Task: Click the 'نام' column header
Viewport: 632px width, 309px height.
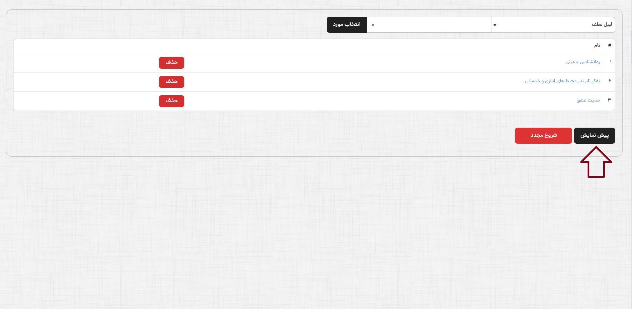Action: click(597, 46)
